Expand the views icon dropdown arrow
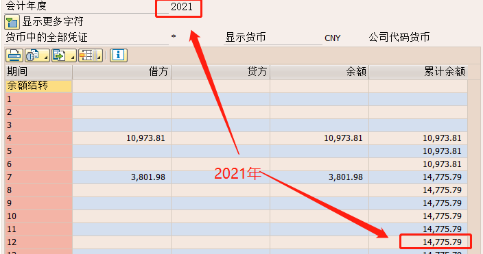Screen dimensions: 483x254 click(x=46, y=55)
